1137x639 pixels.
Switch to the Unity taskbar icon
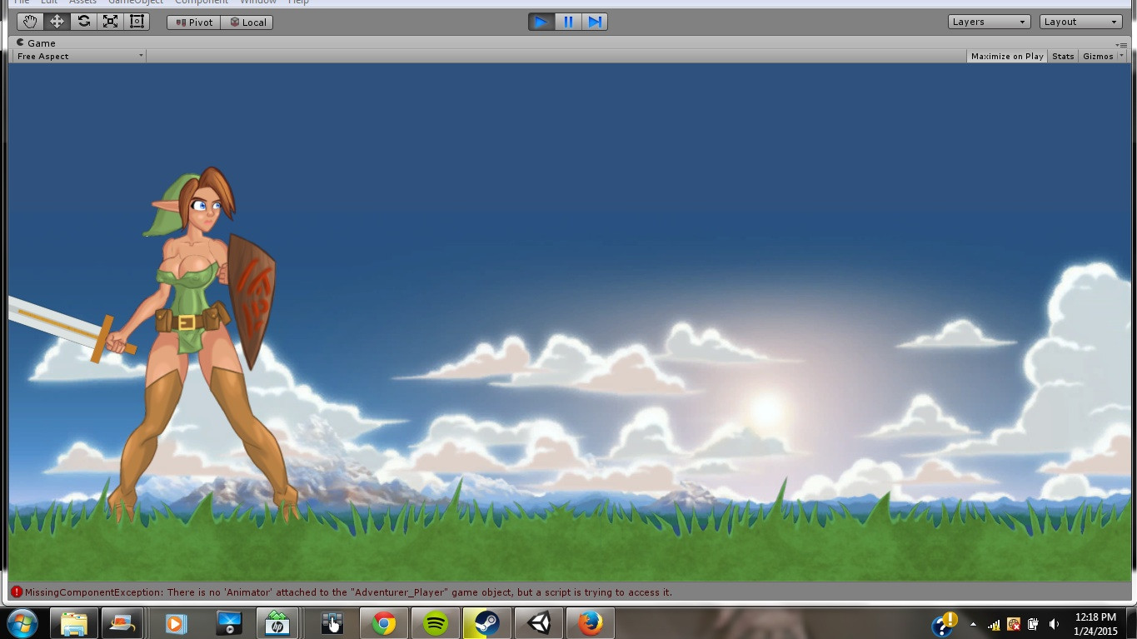pyautogui.click(x=539, y=623)
